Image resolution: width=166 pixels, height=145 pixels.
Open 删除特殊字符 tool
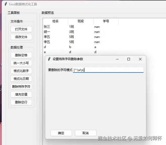coord(21,86)
